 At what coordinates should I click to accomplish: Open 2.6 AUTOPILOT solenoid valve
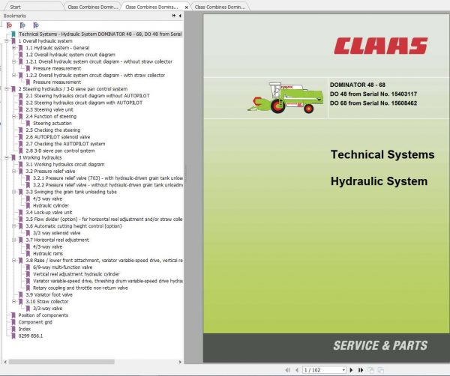click(x=58, y=137)
